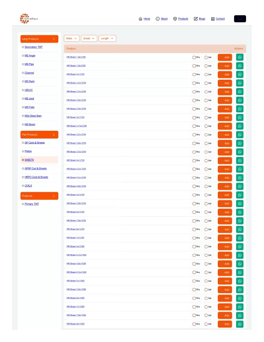Click WhatsApp icon for HR Sheet 8x1500
The image size is (264, 342).
click(240, 324)
